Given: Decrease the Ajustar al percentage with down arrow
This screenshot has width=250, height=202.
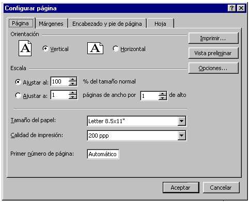Looking at the screenshot, I should coord(73,83).
